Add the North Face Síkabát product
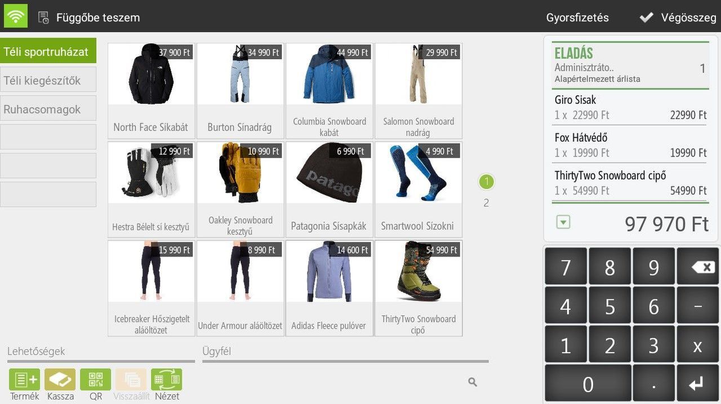 (x=151, y=91)
